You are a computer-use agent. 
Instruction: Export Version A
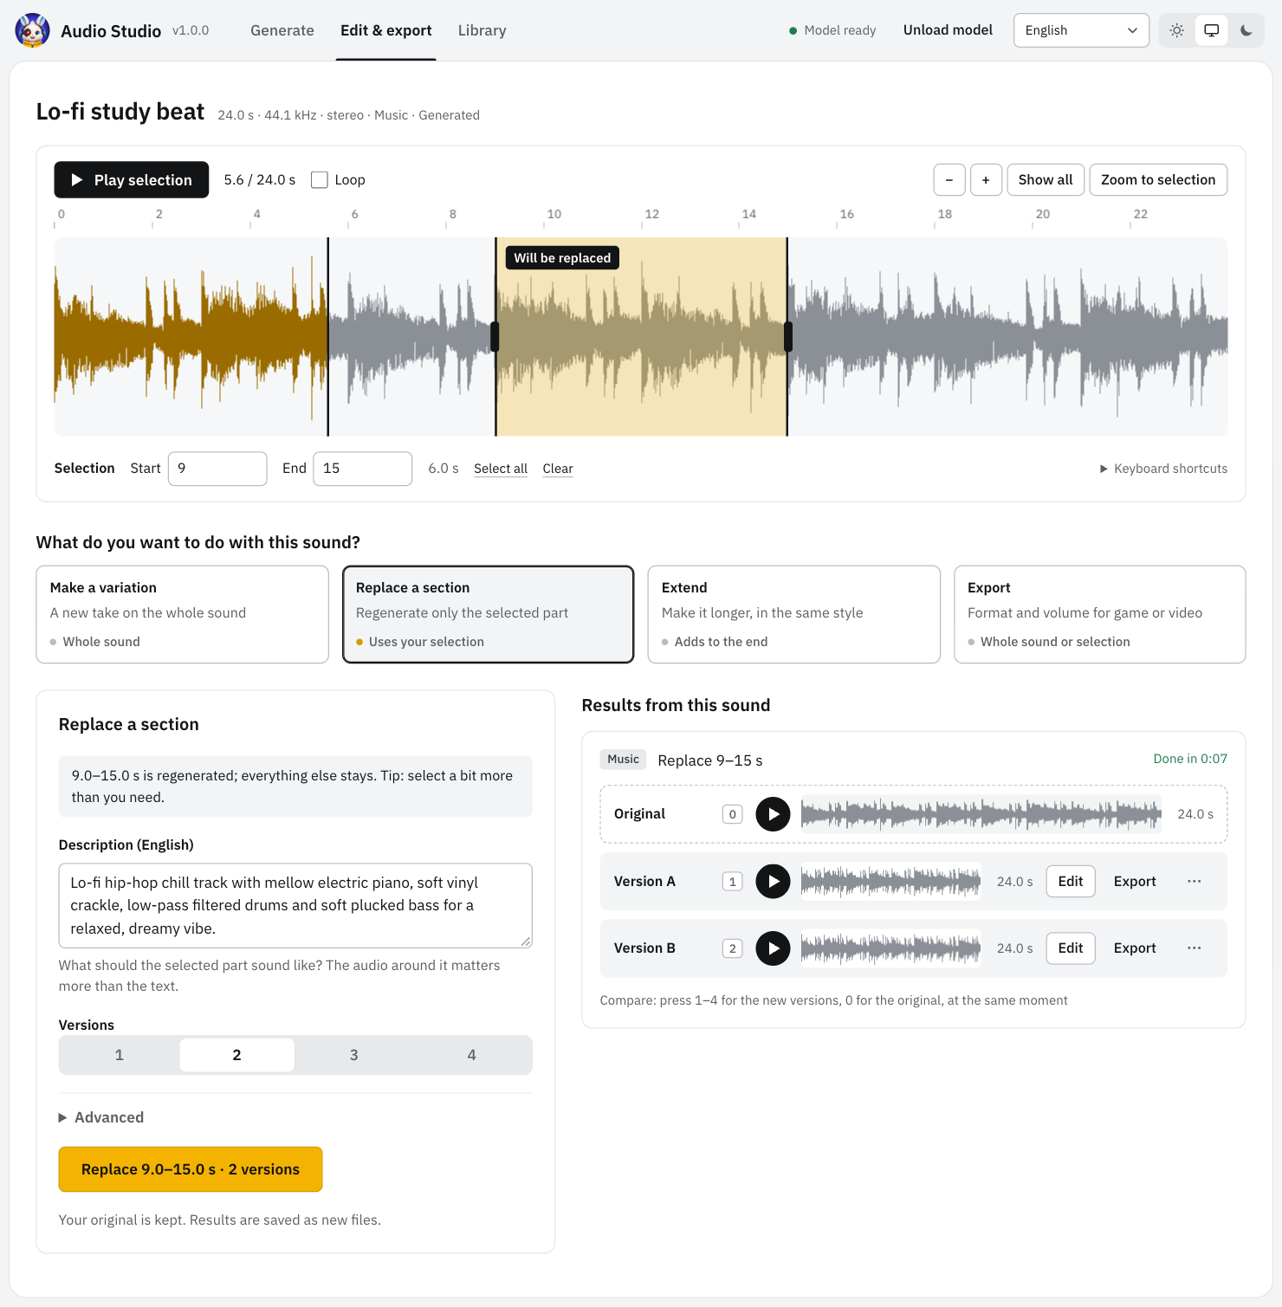(x=1135, y=882)
